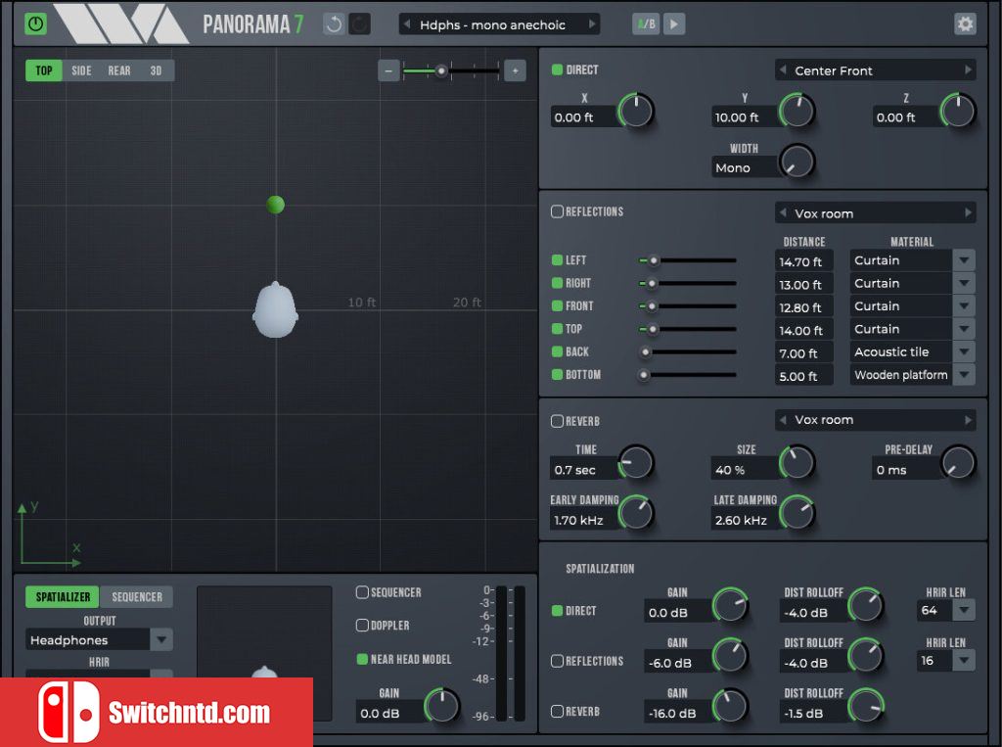Adjust the Left wall distance slider

point(688,260)
